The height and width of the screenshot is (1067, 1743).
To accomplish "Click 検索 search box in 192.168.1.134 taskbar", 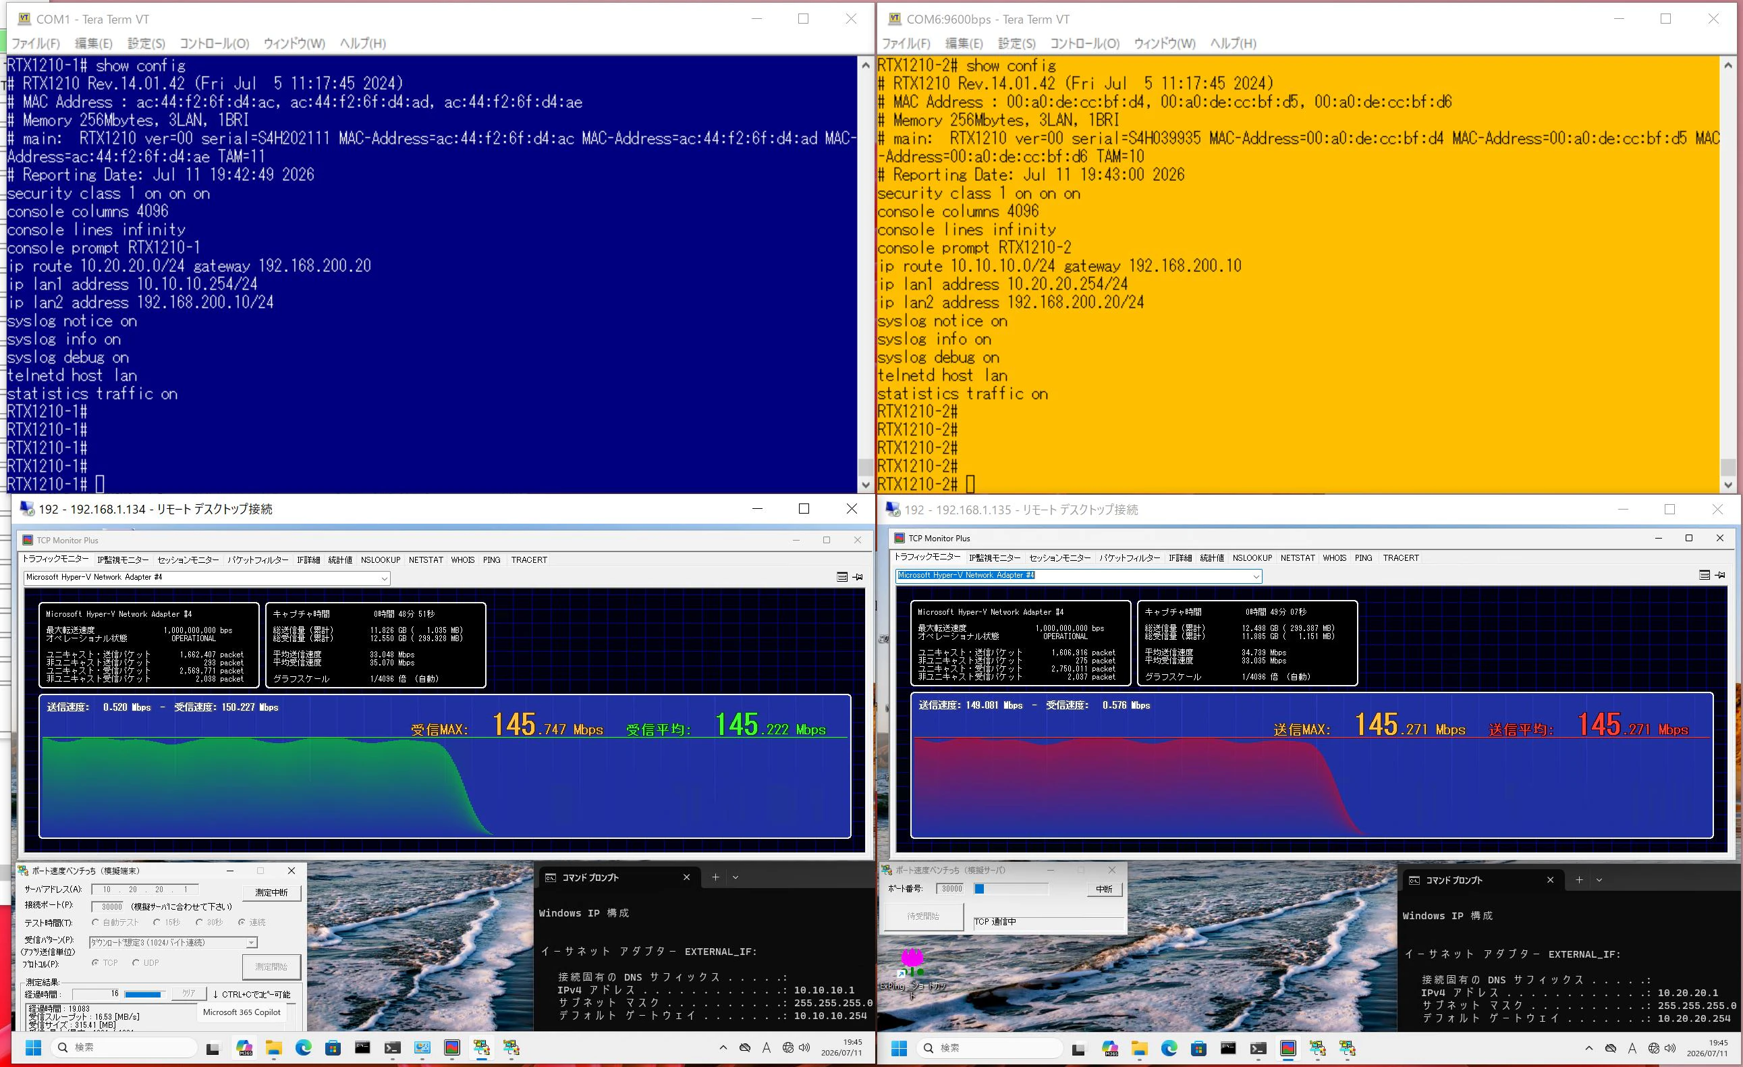I will [x=123, y=1048].
